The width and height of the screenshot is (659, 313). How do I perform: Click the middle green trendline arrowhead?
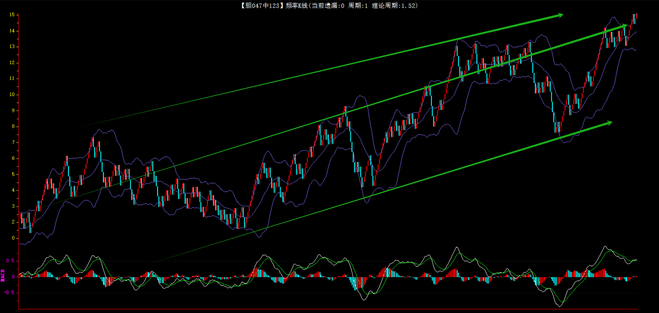pyautogui.click(x=624, y=26)
